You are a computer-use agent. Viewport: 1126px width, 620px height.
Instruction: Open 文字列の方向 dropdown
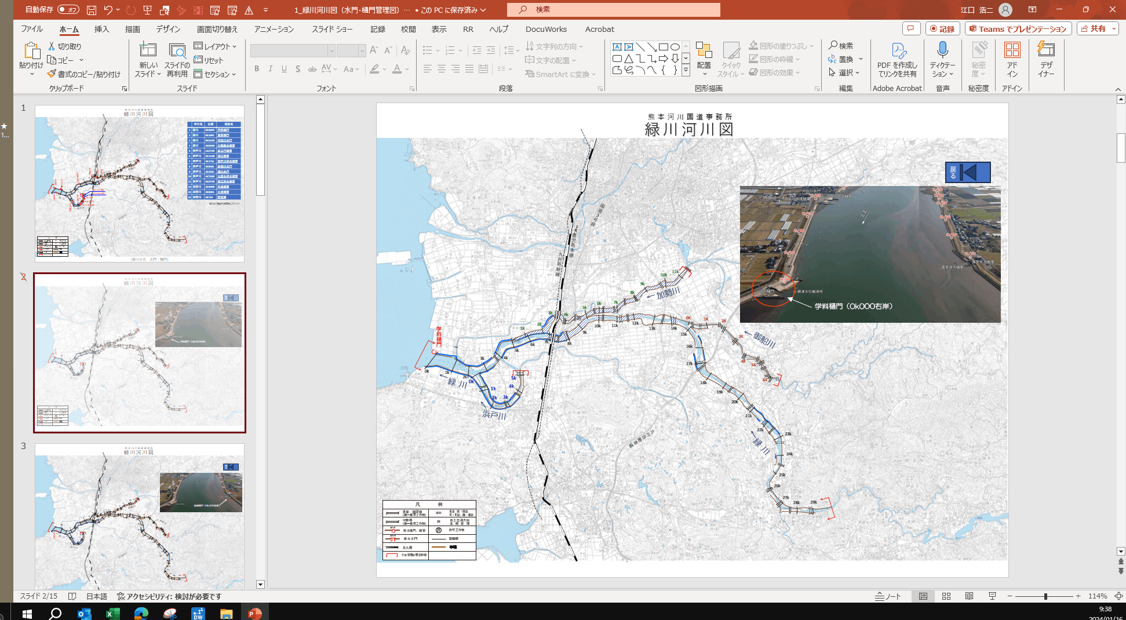(x=554, y=46)
